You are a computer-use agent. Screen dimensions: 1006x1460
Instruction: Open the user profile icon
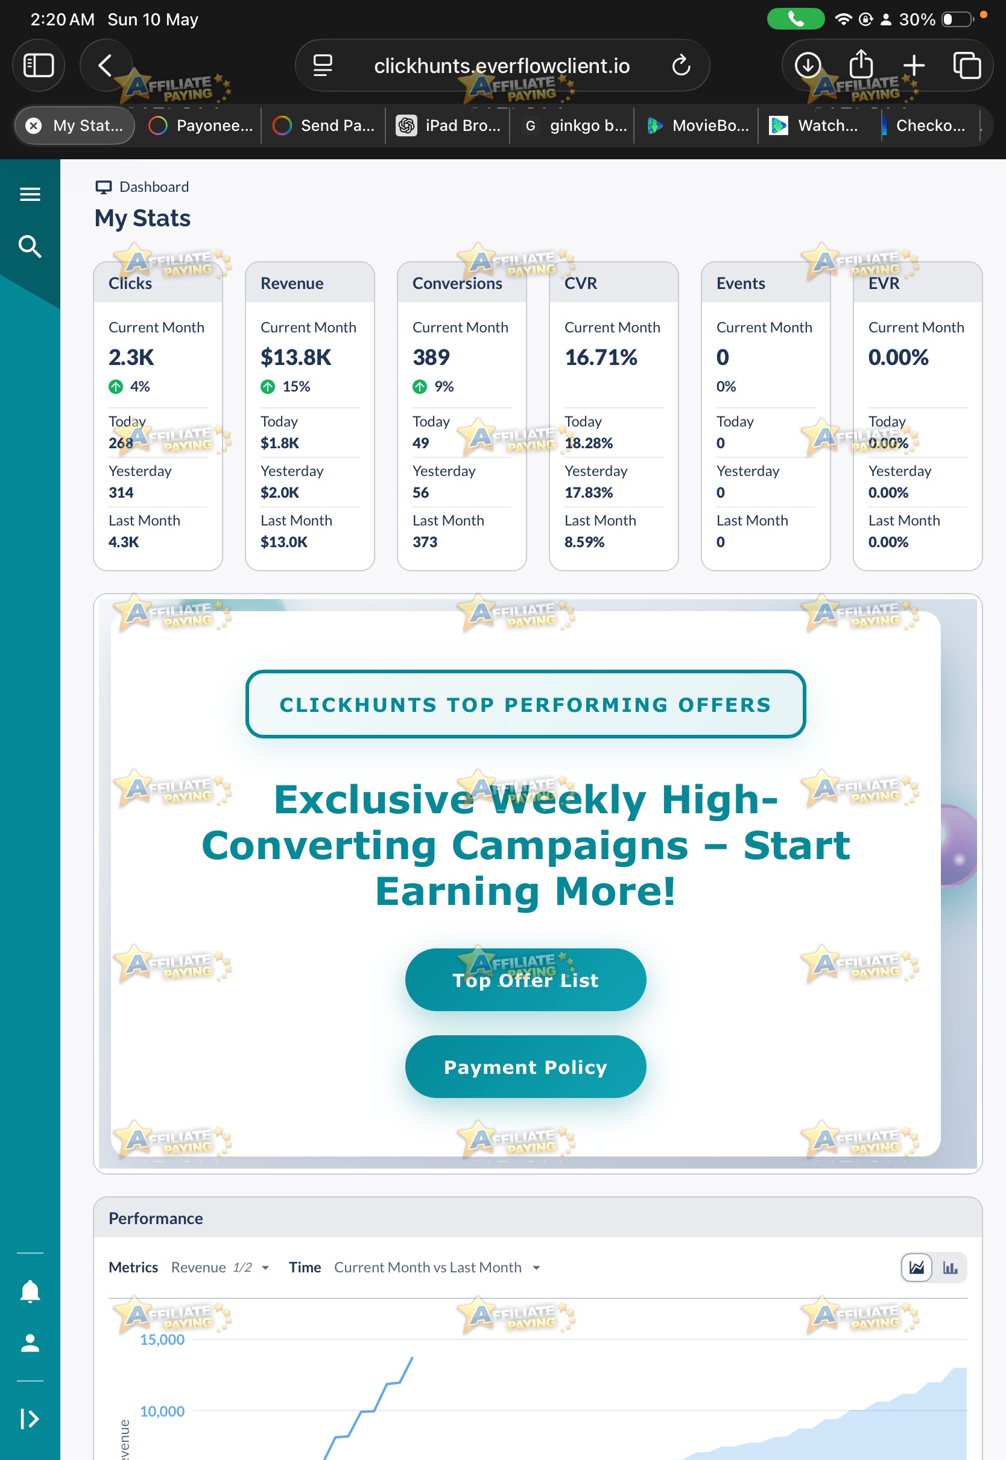tap(30, 1343)
